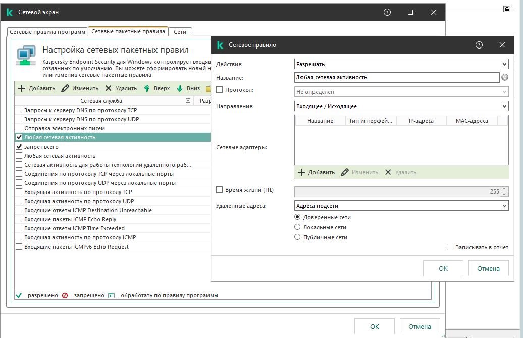The width and height of the screenshot is (523, 338).
Task: Toggle the Время жизни (TTL) checkbox
Action: tap(220, 190)
